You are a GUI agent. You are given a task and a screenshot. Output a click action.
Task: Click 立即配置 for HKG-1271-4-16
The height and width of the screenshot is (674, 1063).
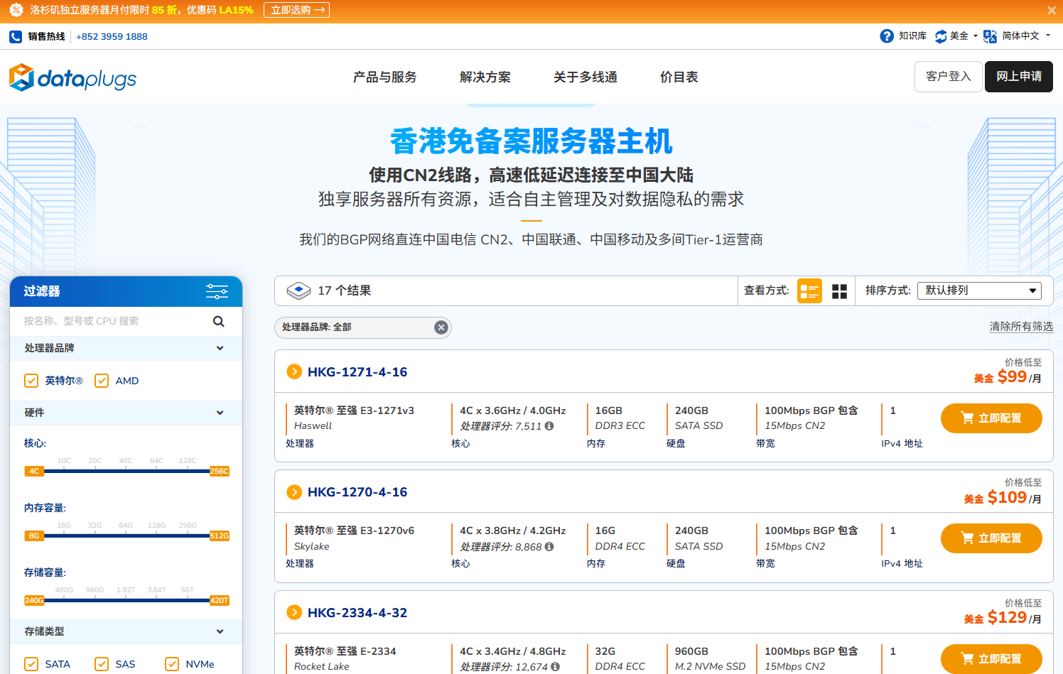[x=991, y=418]
